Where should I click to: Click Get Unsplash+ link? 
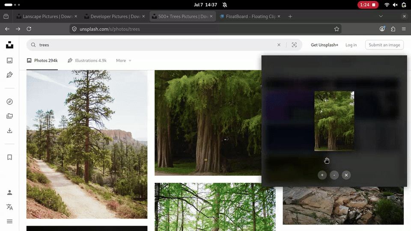(325, 45)
